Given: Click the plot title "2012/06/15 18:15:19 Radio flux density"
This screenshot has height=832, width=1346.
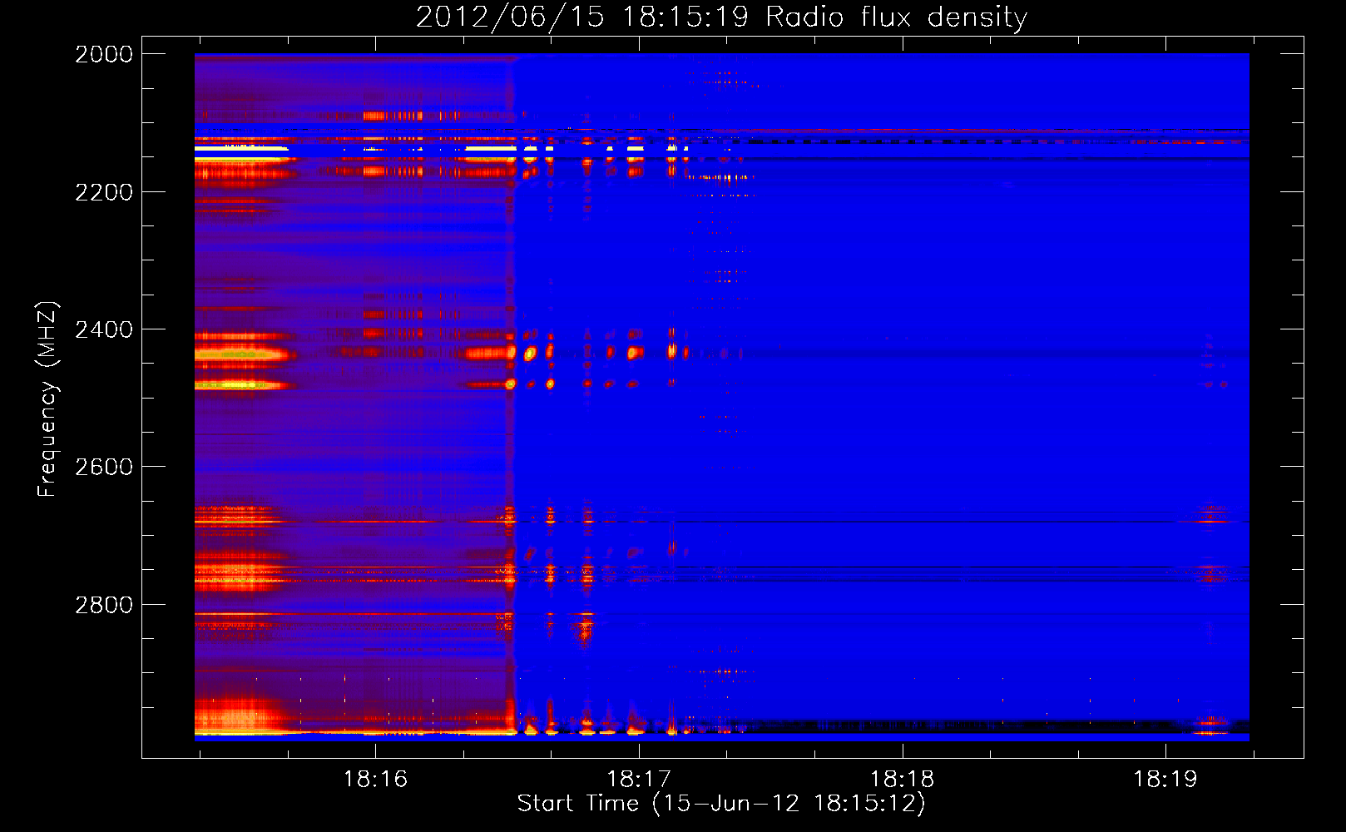Looking at the screenshot, I should click(x=721, y=17).
